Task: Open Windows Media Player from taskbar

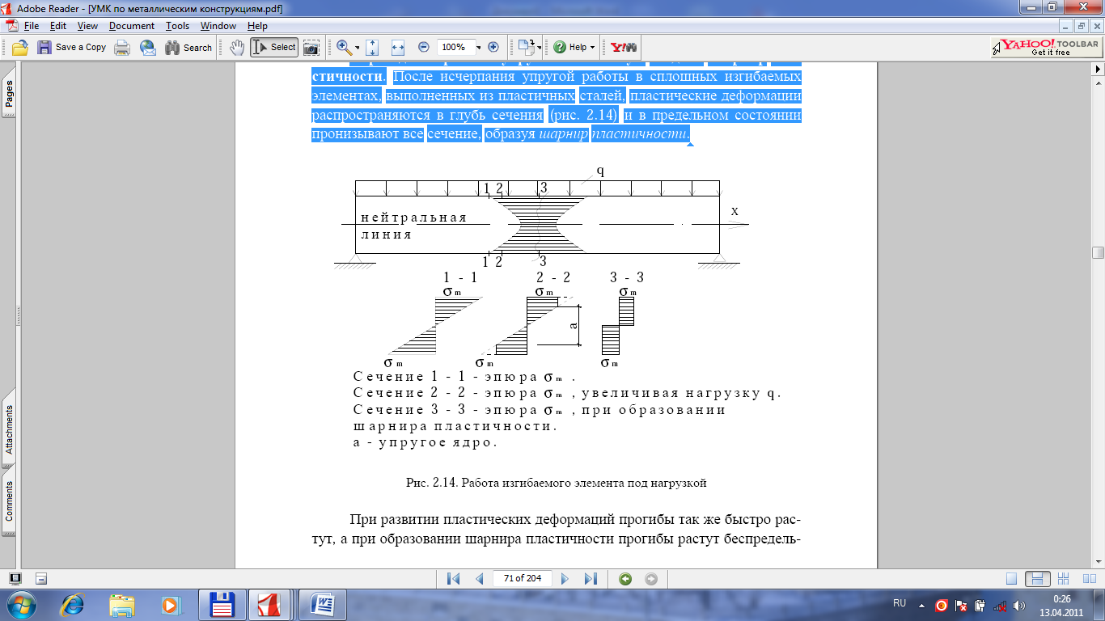Action: pyautogui.click(x=171, y=605)
